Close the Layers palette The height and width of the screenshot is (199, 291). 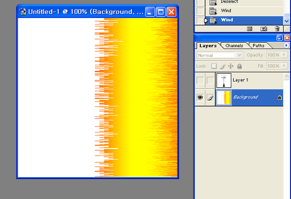pyautogui.click(x=287, y=38)
